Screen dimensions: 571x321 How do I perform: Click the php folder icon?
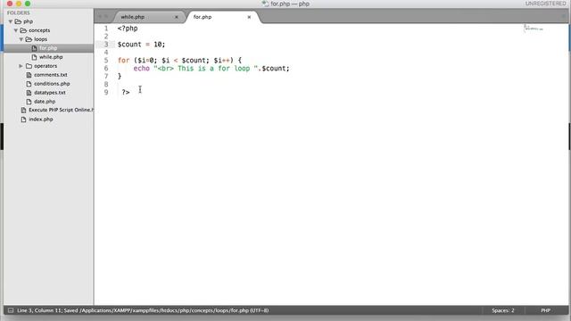[18, 21]
